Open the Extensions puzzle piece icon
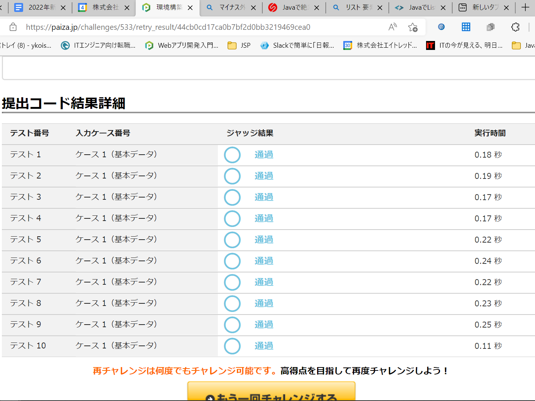 (515, 27)
